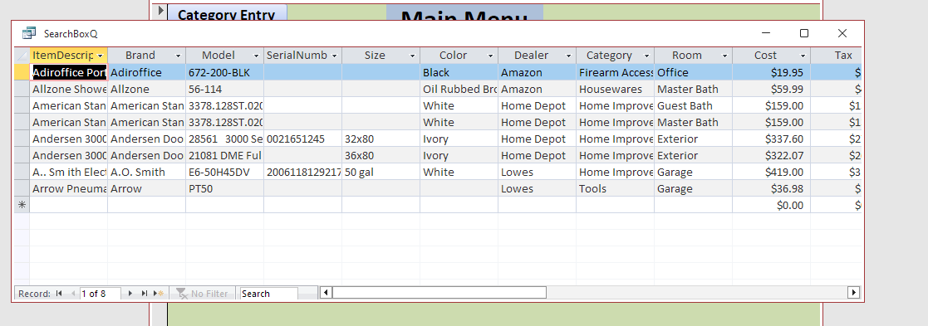
Task: Click cost cell '$419.00'
Action: pos(771,172)
